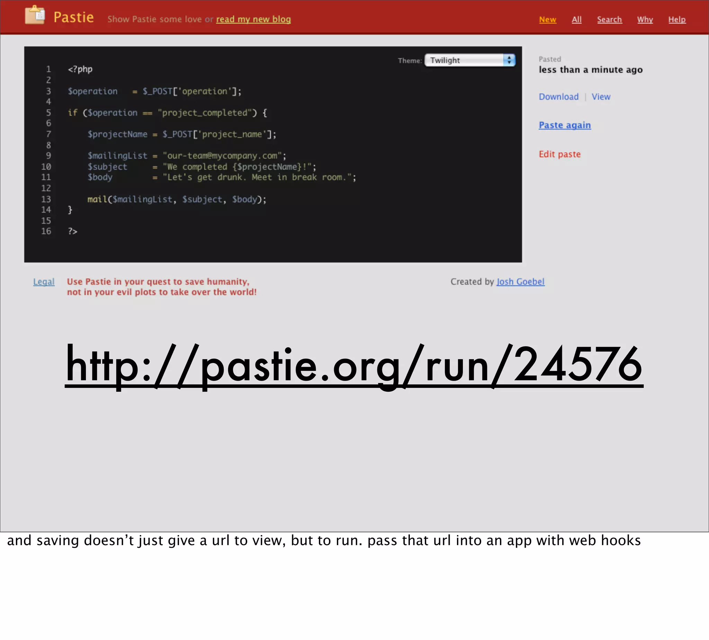The width and height of the screenshot is (709, 640).
Task: Click line number 1 in code listing
Action: click(48, 69)
